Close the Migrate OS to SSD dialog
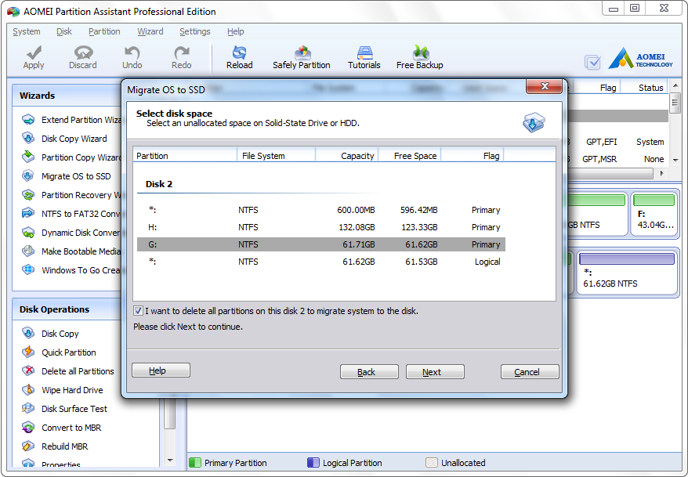Image resolution: width=688 pixels, height=477 pixels. click(544, 86)
